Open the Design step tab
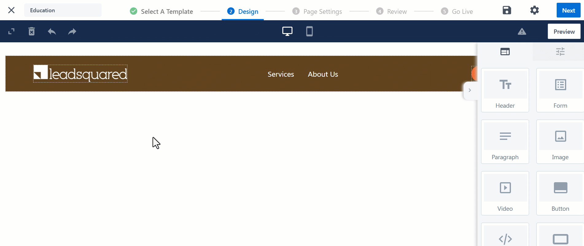The image size is (584, 246). point(243,12)
